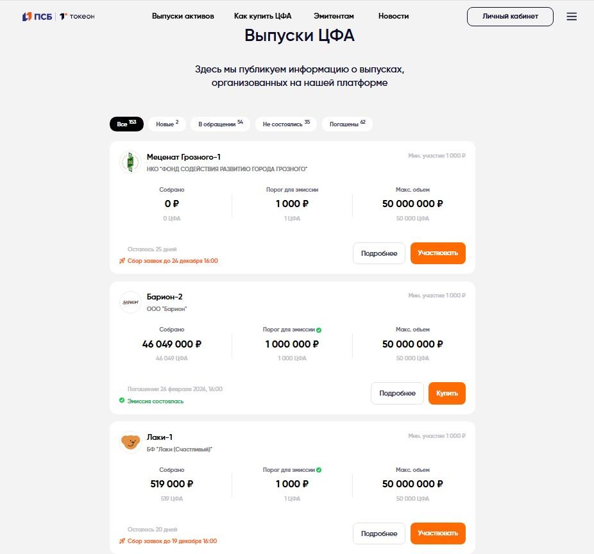
Task: Click the PSB Tokeon logo
Action: click(x=58, y=17)
